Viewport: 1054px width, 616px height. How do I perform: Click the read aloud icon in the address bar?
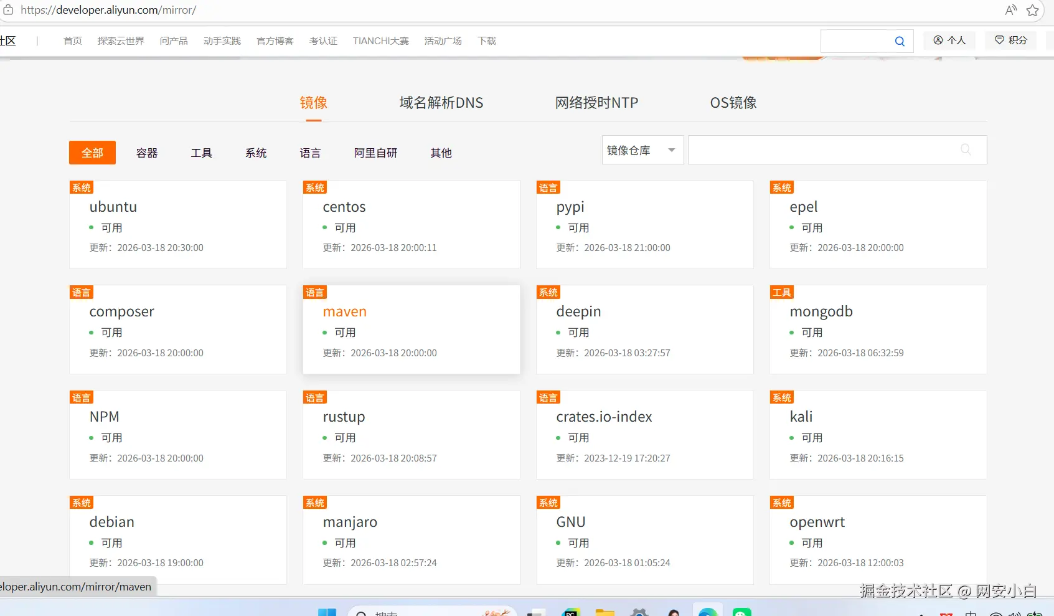pos(1011,10)
